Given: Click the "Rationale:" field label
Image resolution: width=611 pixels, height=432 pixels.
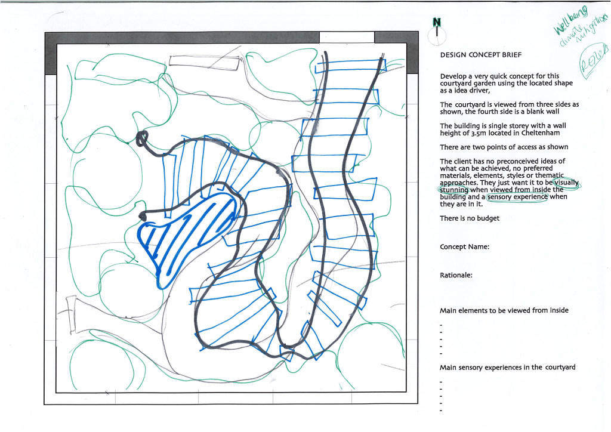Looking at the screenshot, I should (456, 275).
